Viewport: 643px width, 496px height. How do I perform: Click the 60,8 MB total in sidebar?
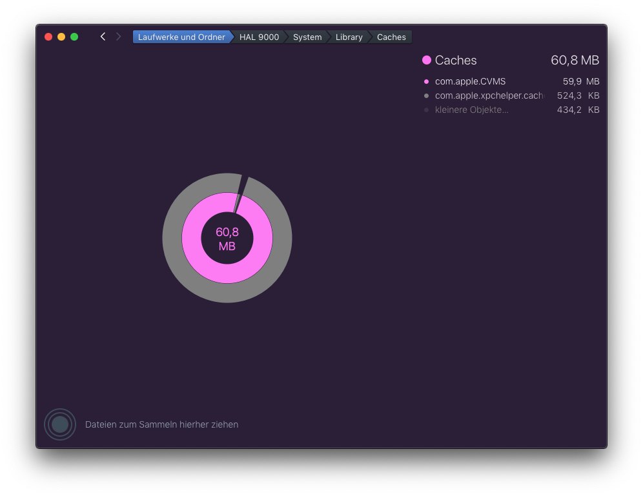point(575,60)
